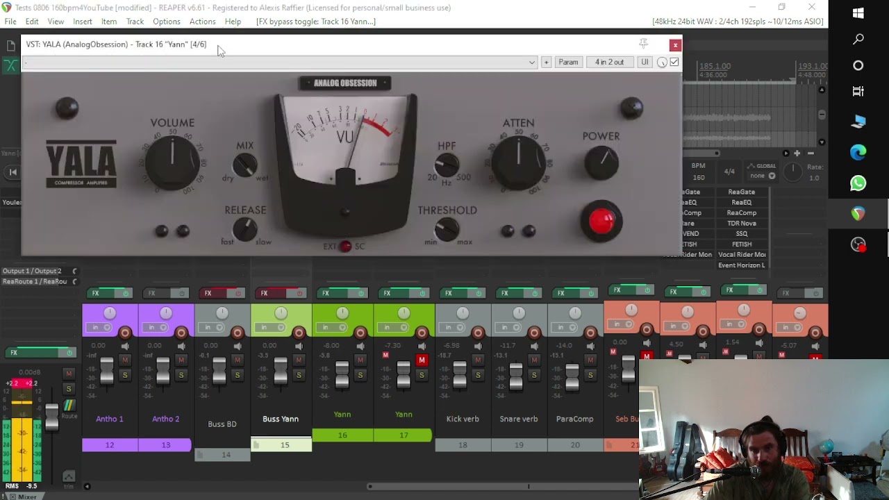Toggle the YALA FX bypass checkbox
This screenshot has width=889, height=500.
tap(674, 62)
